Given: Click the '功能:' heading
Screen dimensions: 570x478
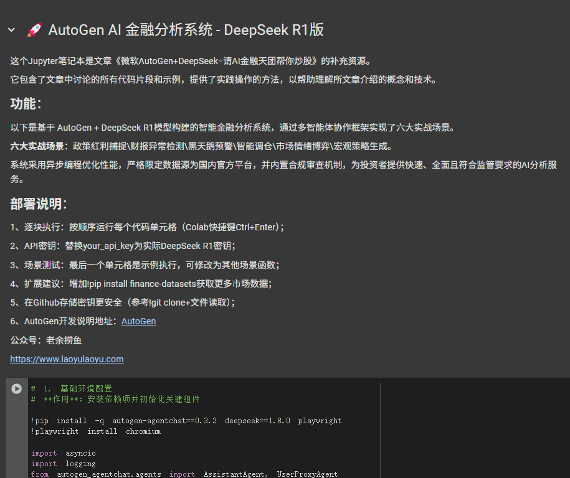Looking at the screenshot, I should pyautogui.click(x=26, y=104).
